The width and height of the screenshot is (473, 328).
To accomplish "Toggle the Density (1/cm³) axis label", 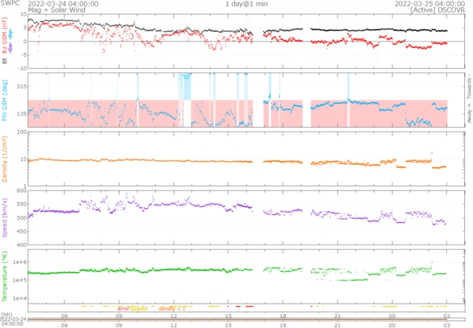I will tap(5, 159).
